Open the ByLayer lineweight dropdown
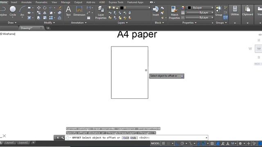The width and height of the screenshot is (262, 147). point(199,13)
